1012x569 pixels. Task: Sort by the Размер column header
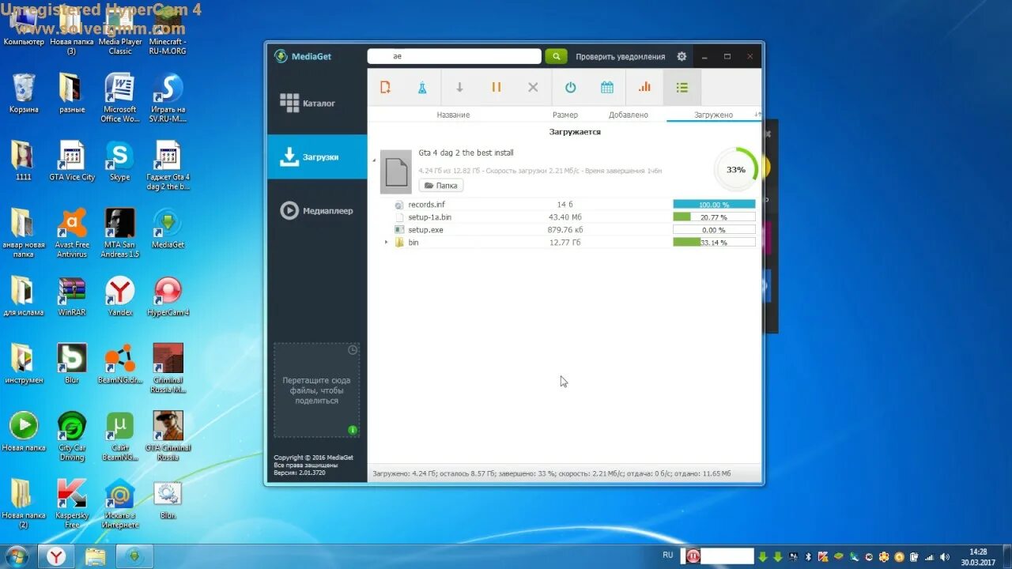pyautogui.click(x=565, y=115)
